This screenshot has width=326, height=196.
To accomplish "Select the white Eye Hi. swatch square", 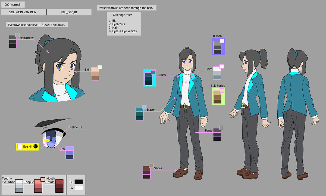I will click(x=20, y=147).
